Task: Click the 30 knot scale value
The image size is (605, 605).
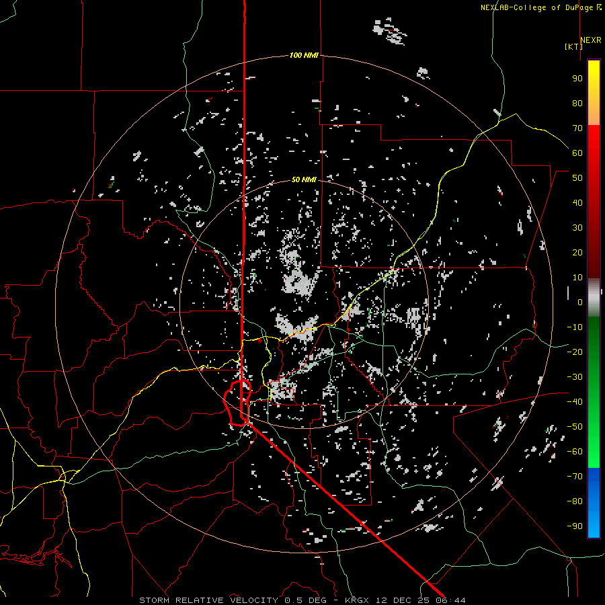Action: (x=577, y=228)
